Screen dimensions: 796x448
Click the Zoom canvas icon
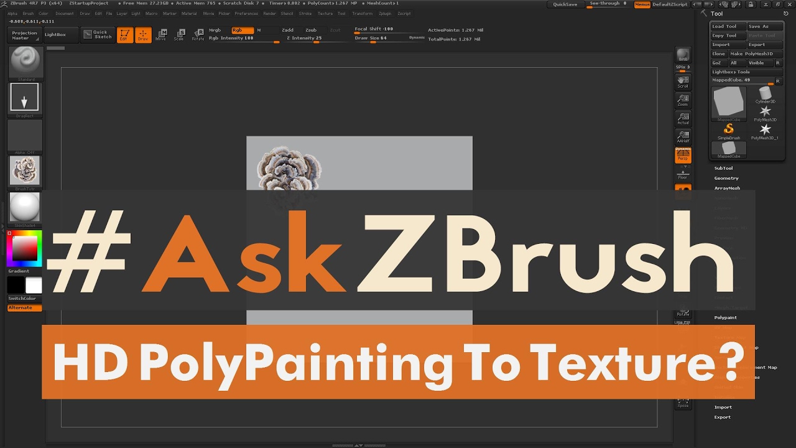coord(683,100)
